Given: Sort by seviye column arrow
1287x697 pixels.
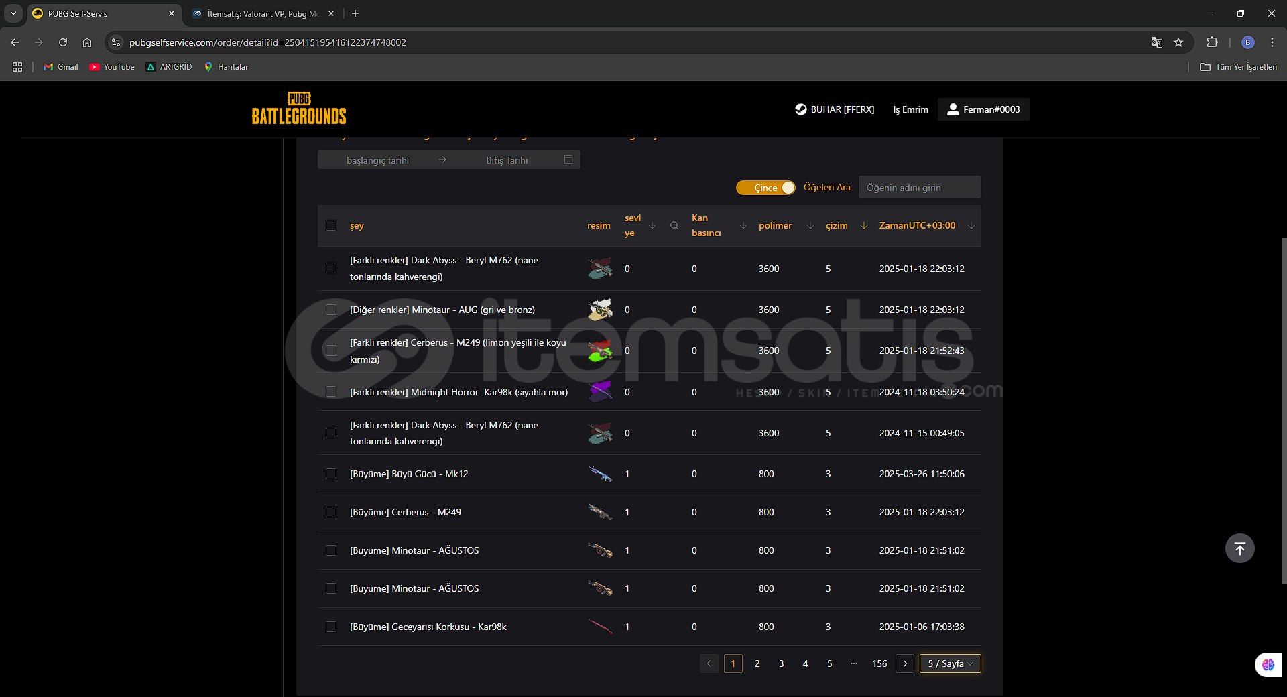Looking at the screenshot, I should coord(652,225).
